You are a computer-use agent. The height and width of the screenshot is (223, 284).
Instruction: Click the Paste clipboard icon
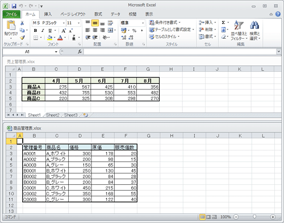(x=11, y=25)
